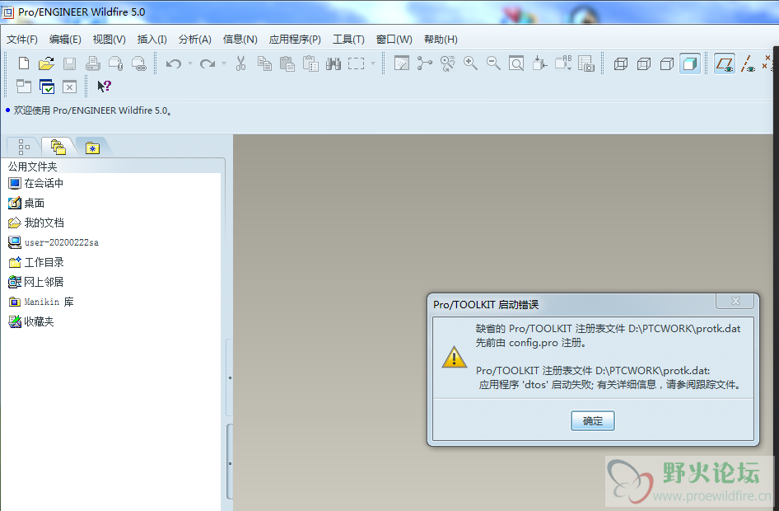Click the Undo arrow icon
Screen dimensions: 779x511
174,63
